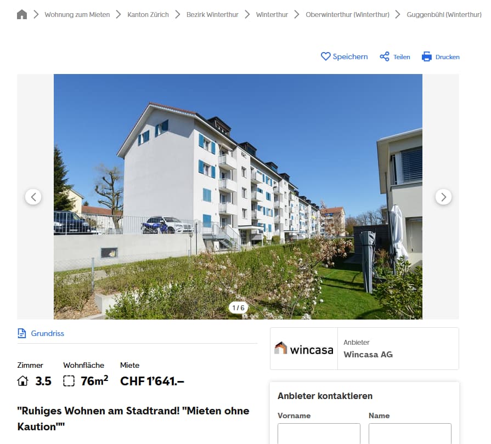The width and height of the screenshot is (491, 444).
Task: Open Kanton Zürich breadcrumb
Action: click(148, 15)
